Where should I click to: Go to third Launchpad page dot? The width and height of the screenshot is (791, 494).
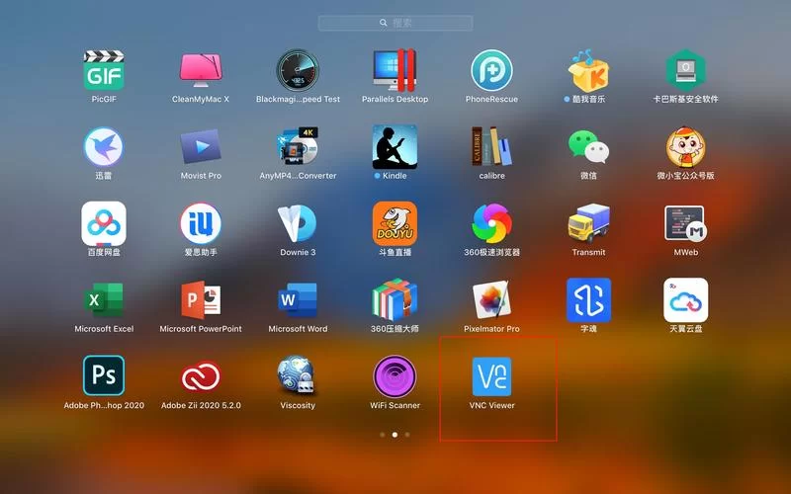[407, 435]
